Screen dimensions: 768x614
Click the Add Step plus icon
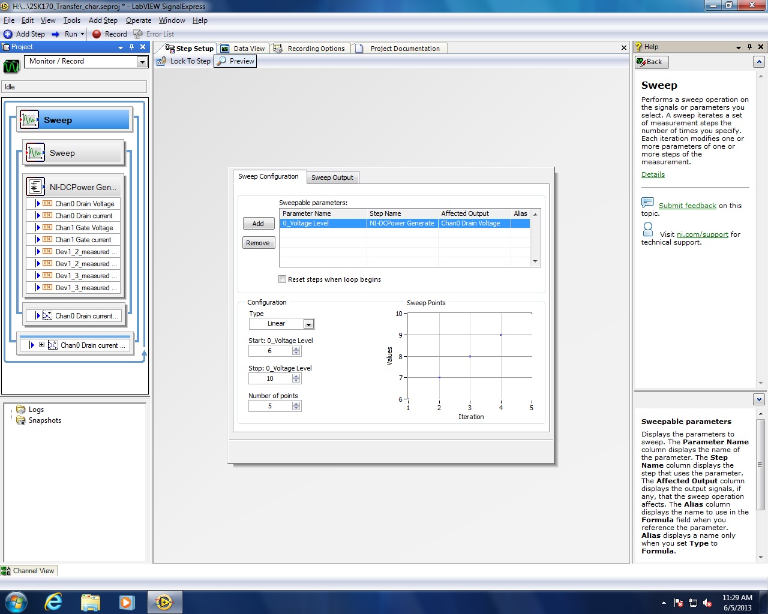pos(8,34)
